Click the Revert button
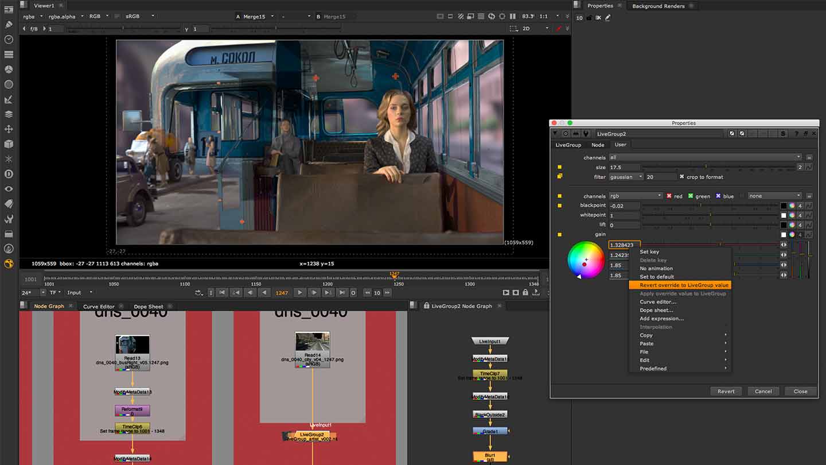 (726, 391)
